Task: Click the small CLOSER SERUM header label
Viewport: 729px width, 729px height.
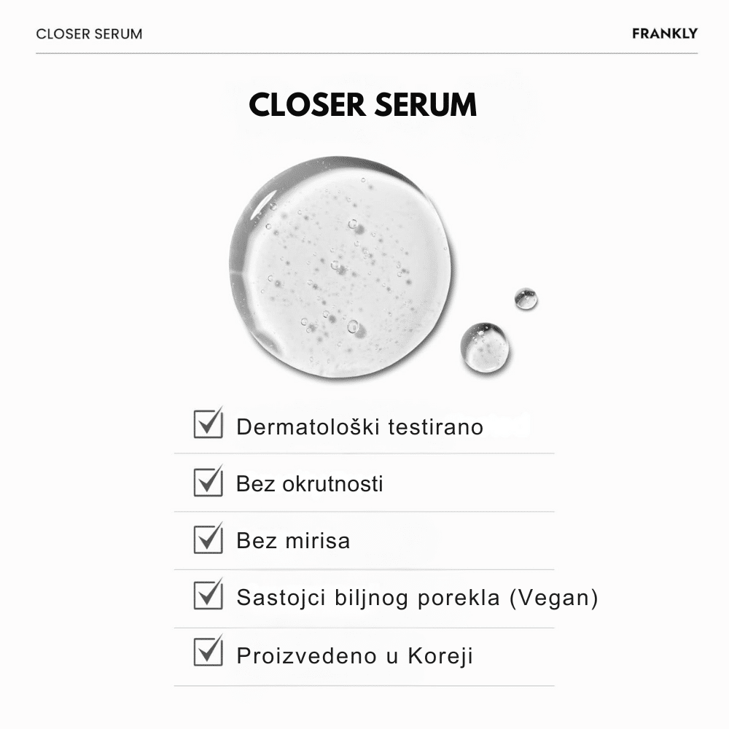Action: coord(89,34)
